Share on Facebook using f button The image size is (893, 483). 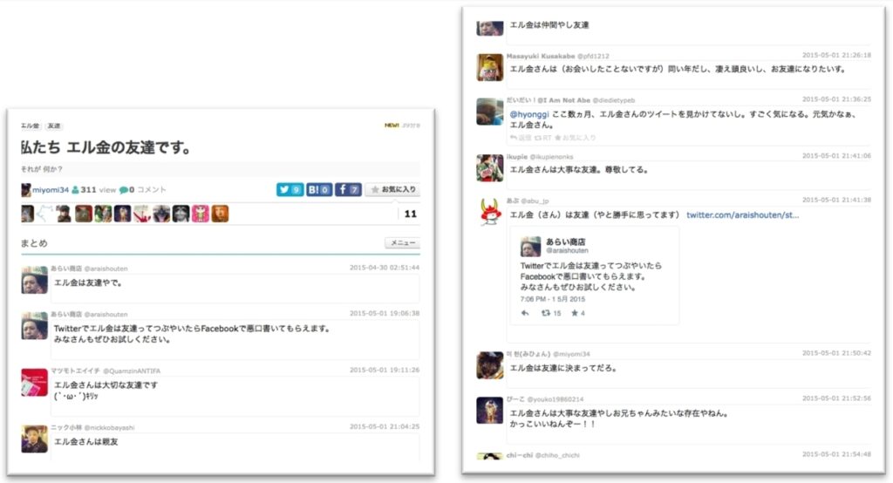[x=348, y=189]
